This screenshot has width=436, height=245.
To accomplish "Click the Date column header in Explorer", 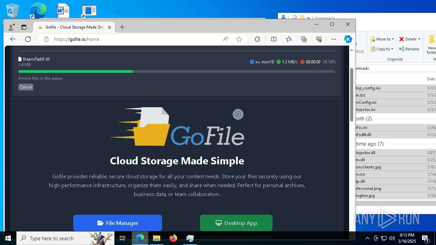I will point(431,79).
